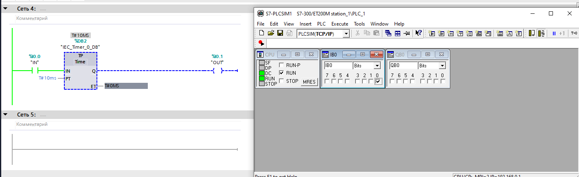This screenshot has height=177, width=579.
Task: Uncheck the RUN checkbox in the CPU window
Action: (282, 73)
